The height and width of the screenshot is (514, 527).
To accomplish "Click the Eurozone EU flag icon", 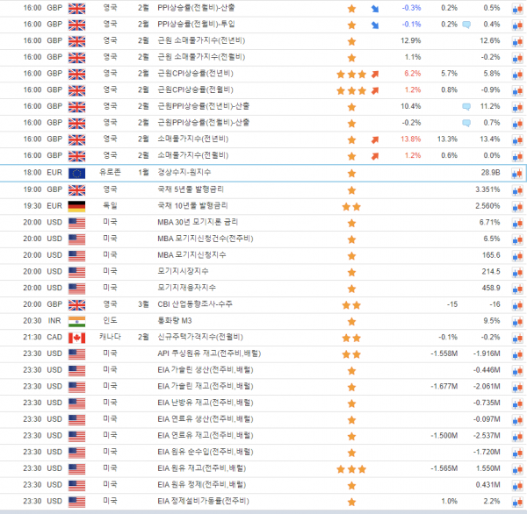I will click(76, 173).
